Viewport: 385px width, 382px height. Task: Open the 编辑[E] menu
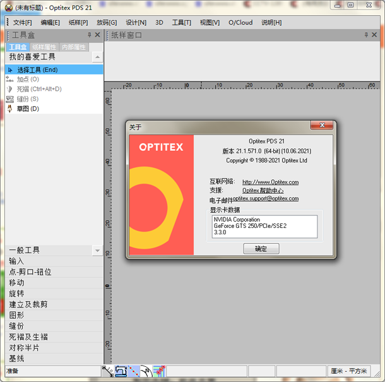(50, 23)
